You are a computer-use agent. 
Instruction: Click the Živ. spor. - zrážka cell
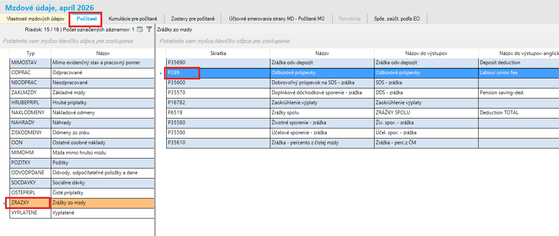(x=427, y=123)
